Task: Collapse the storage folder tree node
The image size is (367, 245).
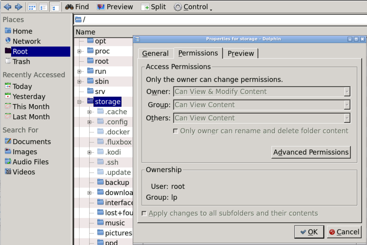Action: click(x=79, y=102)
